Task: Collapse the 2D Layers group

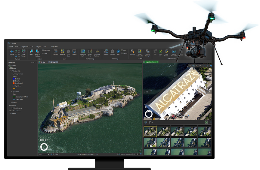Action: pos(9,105)
